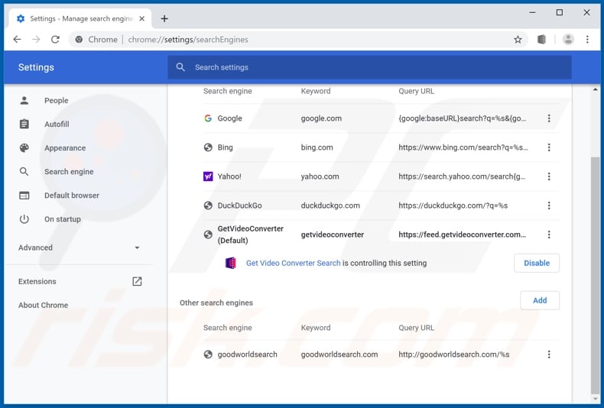Screen dimensions: 604x408
Task: Click the yahoo.com keyword cell
Action: [320, 176]
